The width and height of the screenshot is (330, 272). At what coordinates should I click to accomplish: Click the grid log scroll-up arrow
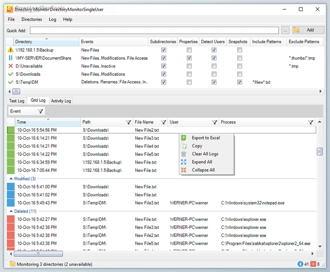pyautogui.click(x=319, y=122)
